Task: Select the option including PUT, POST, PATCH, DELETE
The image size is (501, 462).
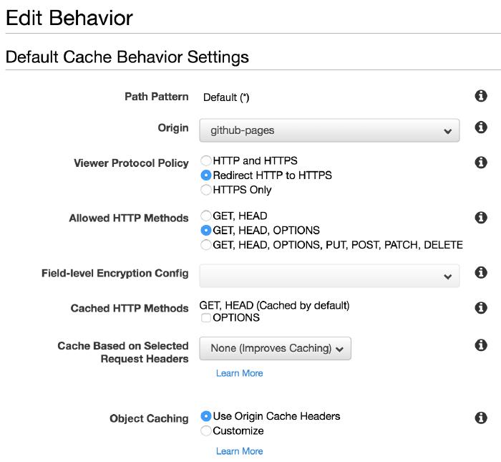Action: (206, 245)
